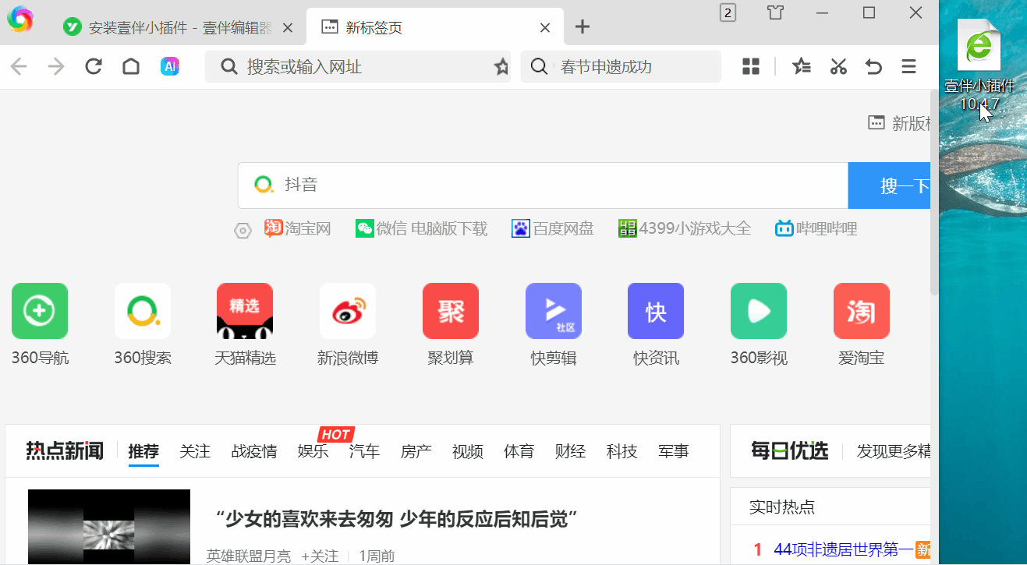Follow 英雄联盟月亮 via +关注
1027x565 pixels.
[x=320, y=556]
